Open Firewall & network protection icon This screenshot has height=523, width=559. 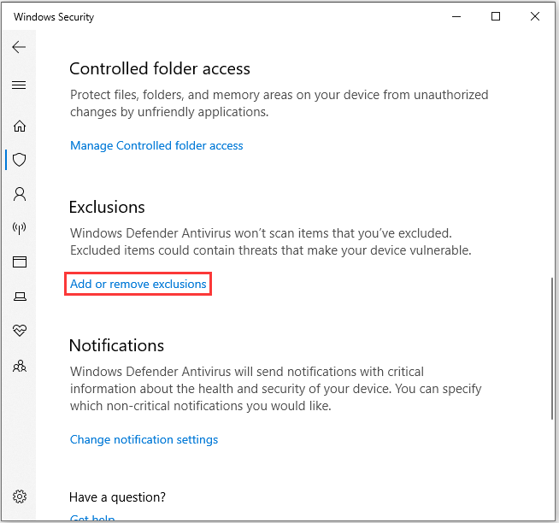tap(20, 228)
